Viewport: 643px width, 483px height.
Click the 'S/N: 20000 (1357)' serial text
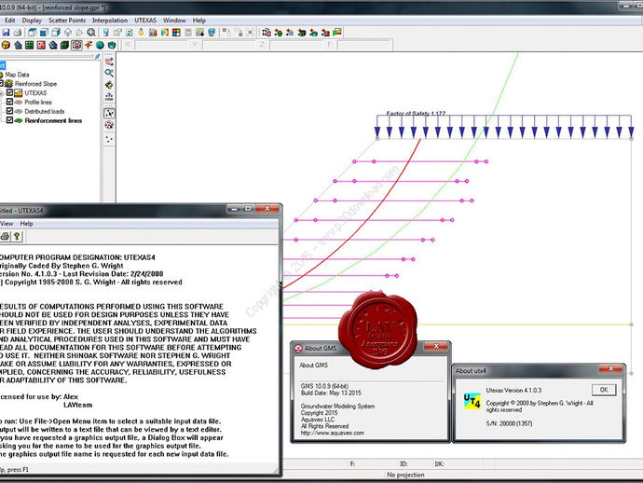tap(509, 423)
